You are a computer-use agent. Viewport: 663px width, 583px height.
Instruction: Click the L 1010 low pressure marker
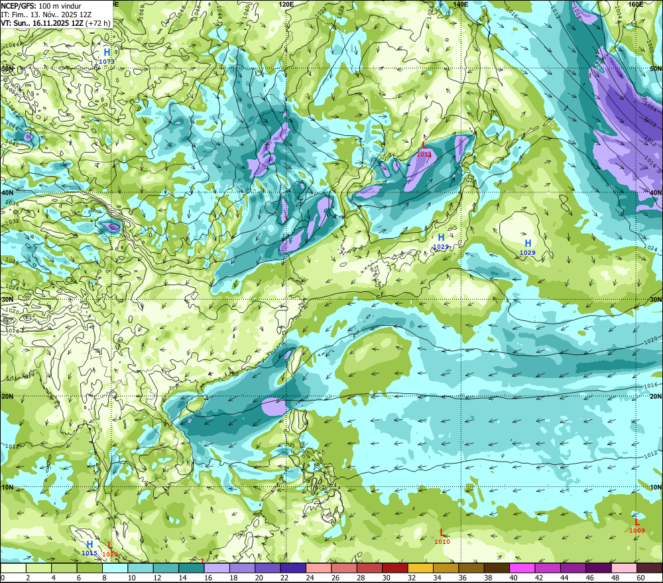coord(442,537)
